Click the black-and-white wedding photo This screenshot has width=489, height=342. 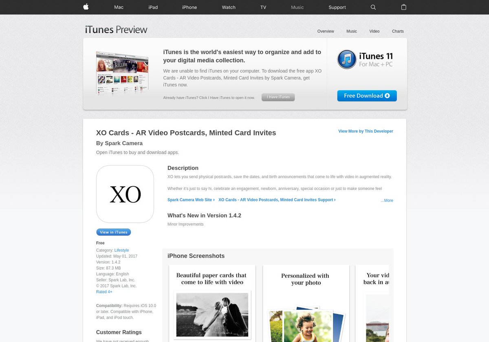[212, 315]
